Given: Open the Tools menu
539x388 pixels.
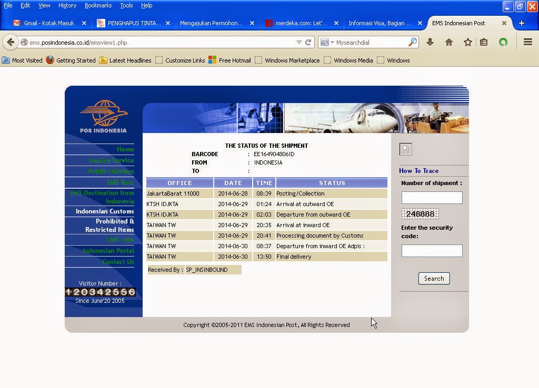Looking at the screenshot, I should click(126, 5).
